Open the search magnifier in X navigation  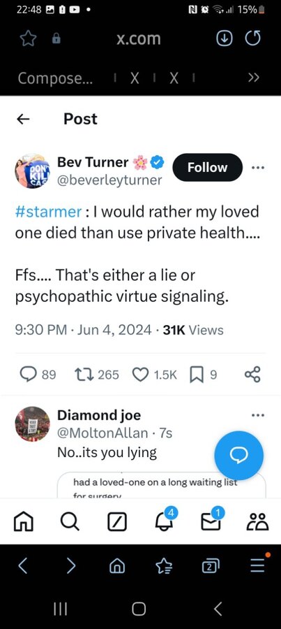pyautogui.click(x=70, y=522)
